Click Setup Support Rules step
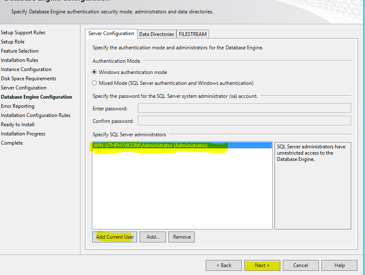The height and width of the screenshot is (275, 365). point(23,33)
